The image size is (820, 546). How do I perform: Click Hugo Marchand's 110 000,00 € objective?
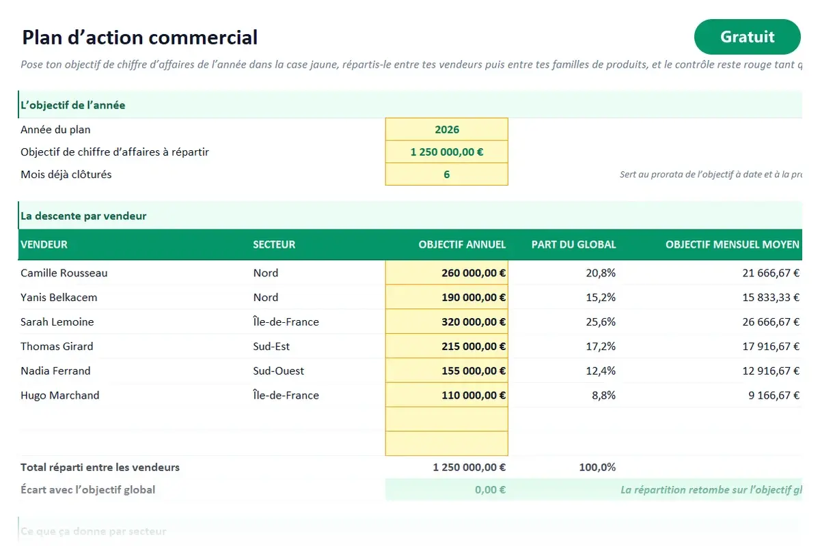(447, 396)
